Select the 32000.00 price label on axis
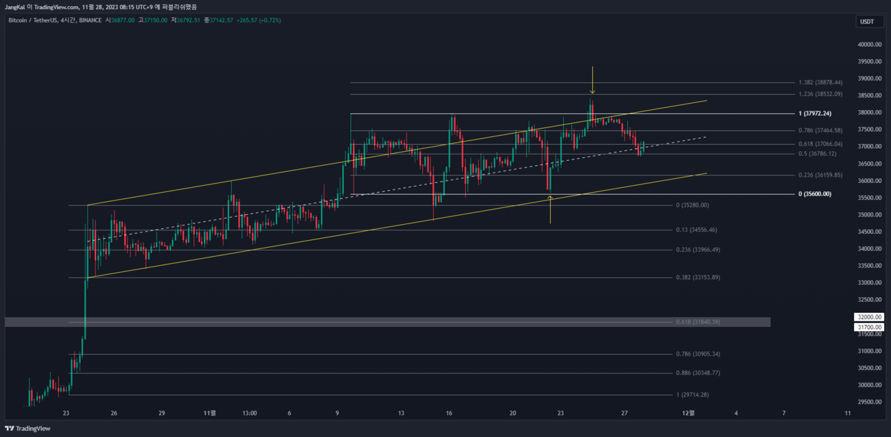 869,317
